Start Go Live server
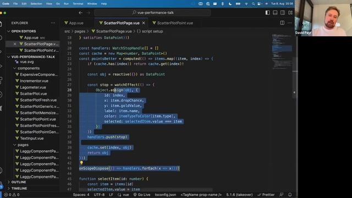Viewport: 352px width, 198px height. pos(142,195)
